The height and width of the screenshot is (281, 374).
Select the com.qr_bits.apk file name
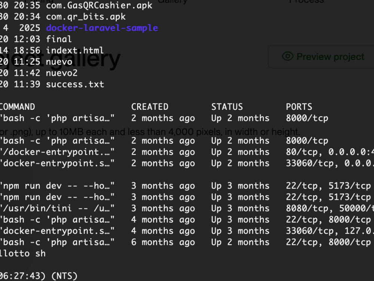[x=86, y=17]
